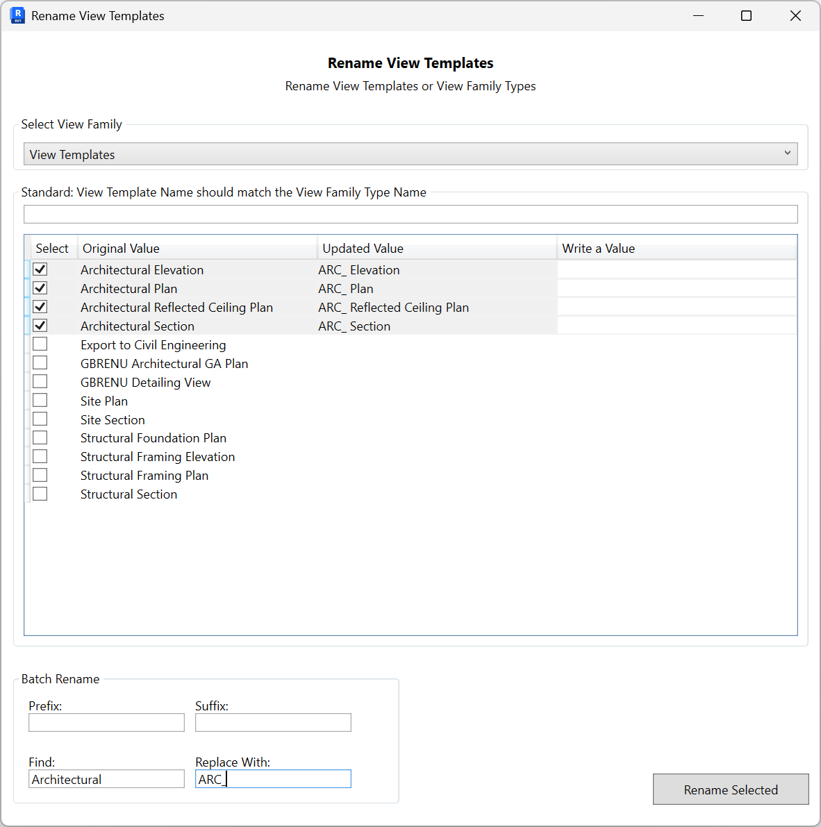Viewport: 821px width, 827px height.
Task: Click the Find field containing Architectural
Action: 106,778
